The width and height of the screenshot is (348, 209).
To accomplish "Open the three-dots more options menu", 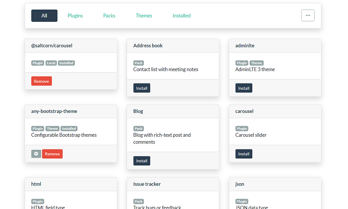I will 308,15.
